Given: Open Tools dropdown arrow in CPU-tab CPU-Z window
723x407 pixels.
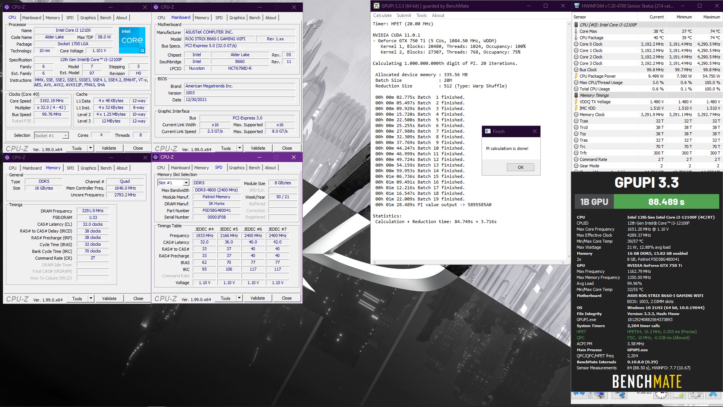Looking at the screenshot, I should coord(90,148).
